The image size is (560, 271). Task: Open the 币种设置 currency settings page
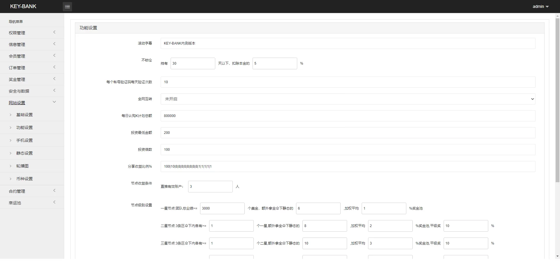coord(24,179)
